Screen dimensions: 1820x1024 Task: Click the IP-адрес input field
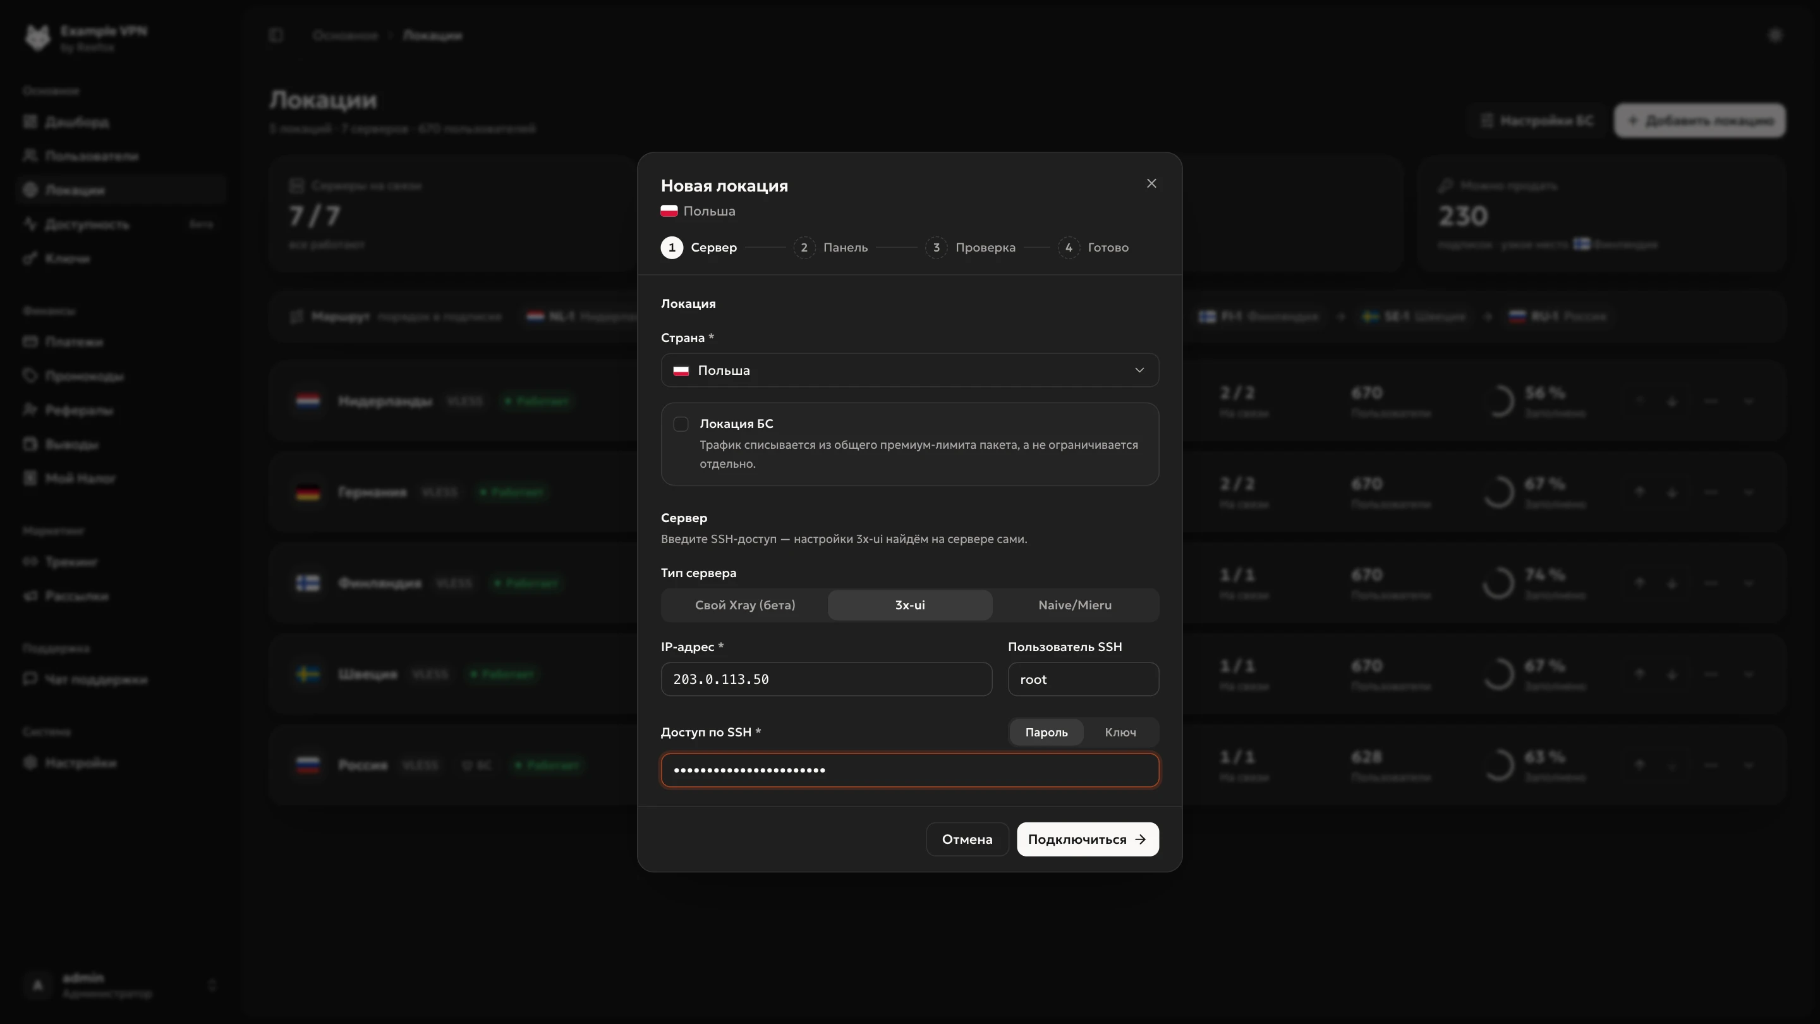(x=826, y=679)
